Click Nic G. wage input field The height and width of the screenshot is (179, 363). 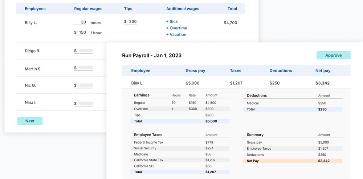[83, 85]
